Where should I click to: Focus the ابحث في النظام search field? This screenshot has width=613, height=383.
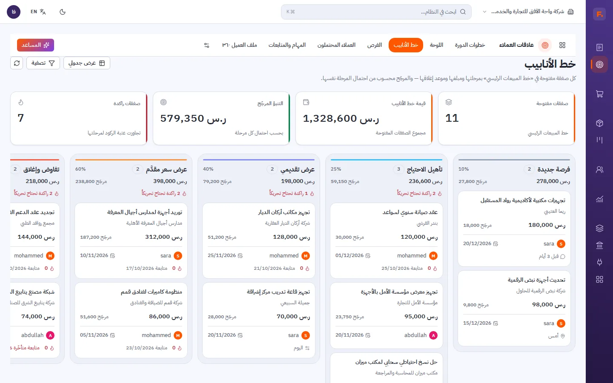click(x=376, y=12)
